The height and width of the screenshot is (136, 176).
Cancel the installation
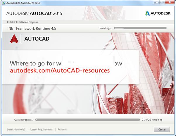162,130
